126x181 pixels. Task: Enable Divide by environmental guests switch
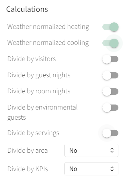click(110, 108)
